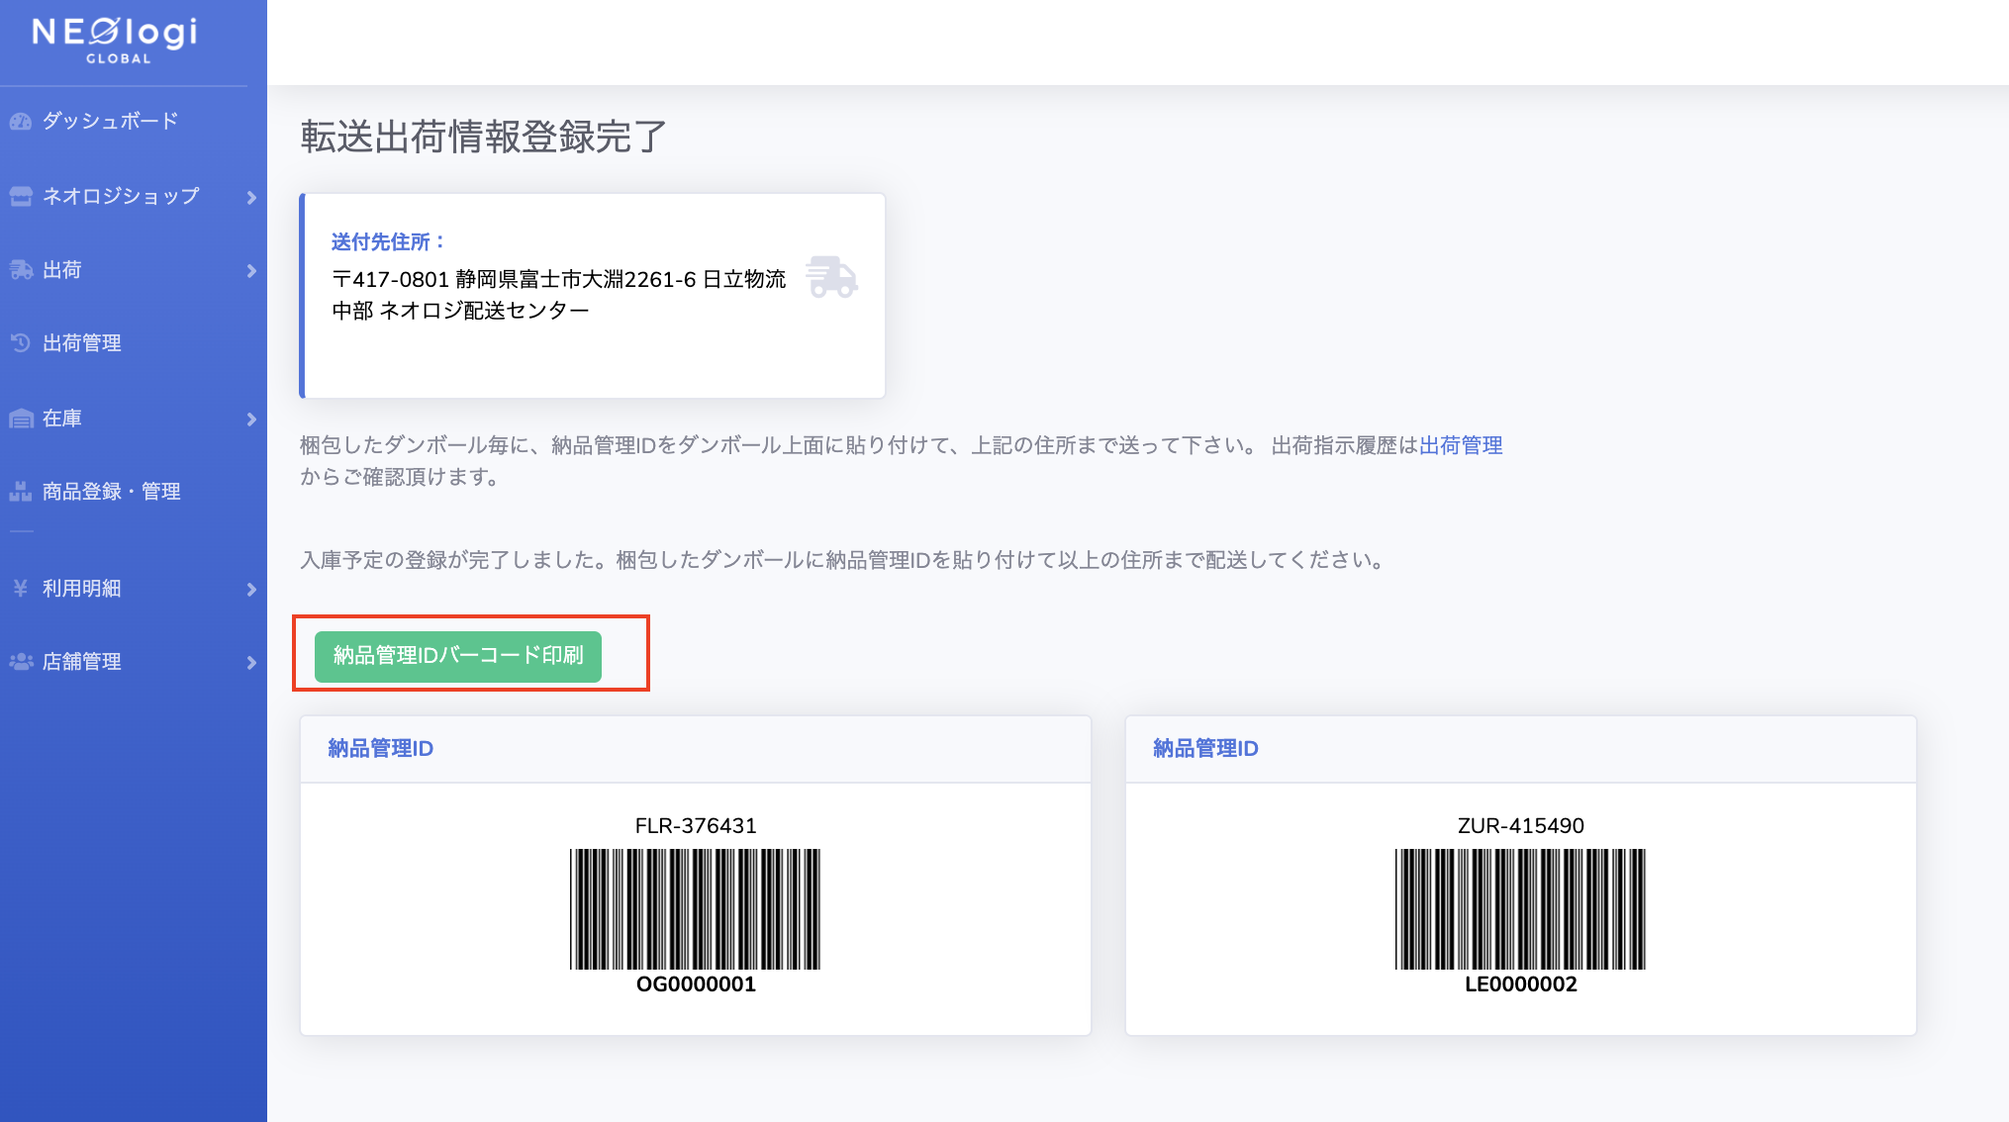
Task: Expand the 店舗管理 submenu chevron
Action: (x=251, y=663)
